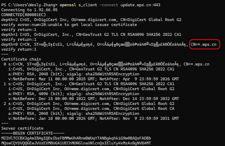Click the CONNECTED(000001EC) line
225x146 pixels.
tap(23, 15)
